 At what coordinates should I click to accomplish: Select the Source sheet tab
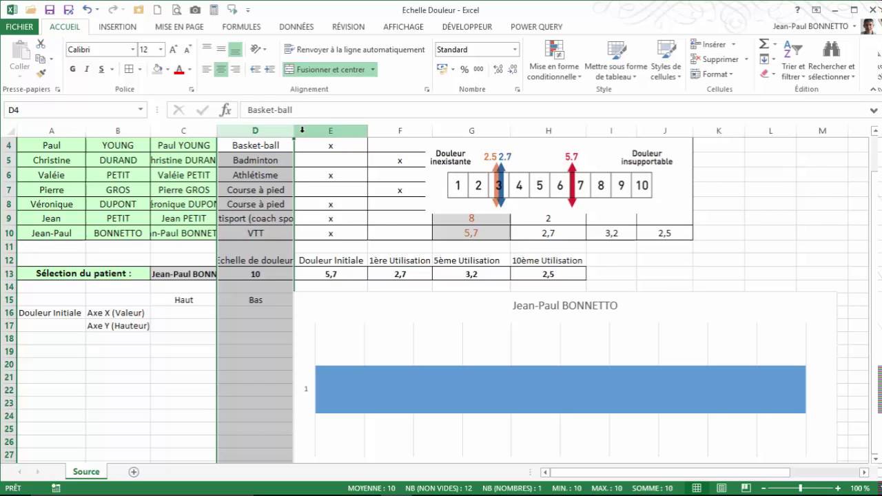tap(86, 472)
